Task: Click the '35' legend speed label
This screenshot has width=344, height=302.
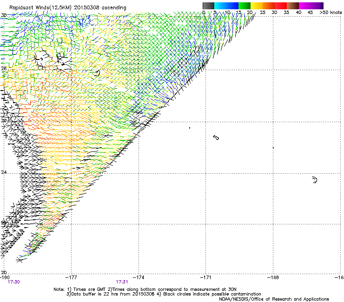Action: [286, 12]
